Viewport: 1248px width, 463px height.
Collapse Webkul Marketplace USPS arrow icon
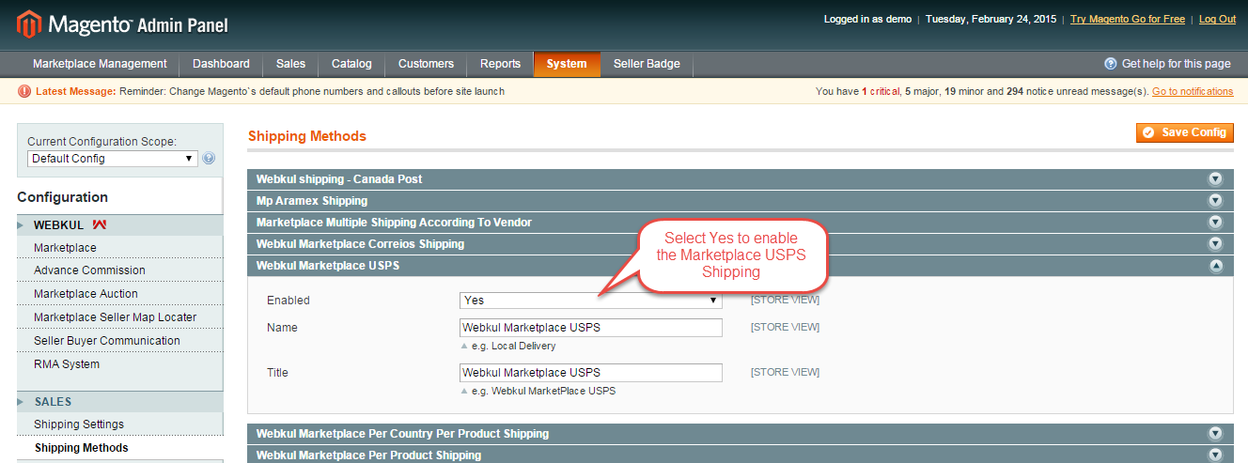tap(1215, 266)
